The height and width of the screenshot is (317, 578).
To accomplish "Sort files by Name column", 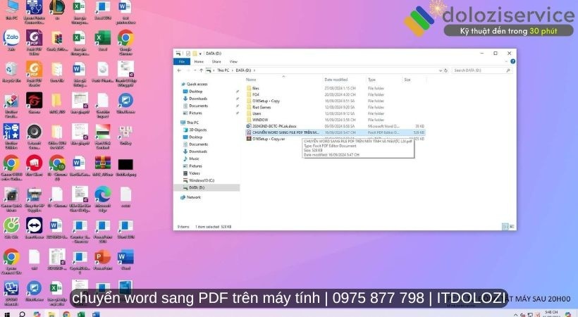I will click(x=251, y=80).
